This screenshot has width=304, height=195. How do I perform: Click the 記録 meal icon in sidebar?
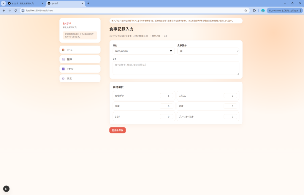pyautogui.click(x=63, y=59)
